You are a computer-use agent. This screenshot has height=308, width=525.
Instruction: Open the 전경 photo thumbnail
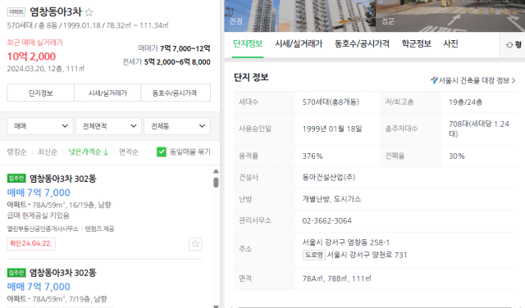pyautogui.click(x=299, y=16)
